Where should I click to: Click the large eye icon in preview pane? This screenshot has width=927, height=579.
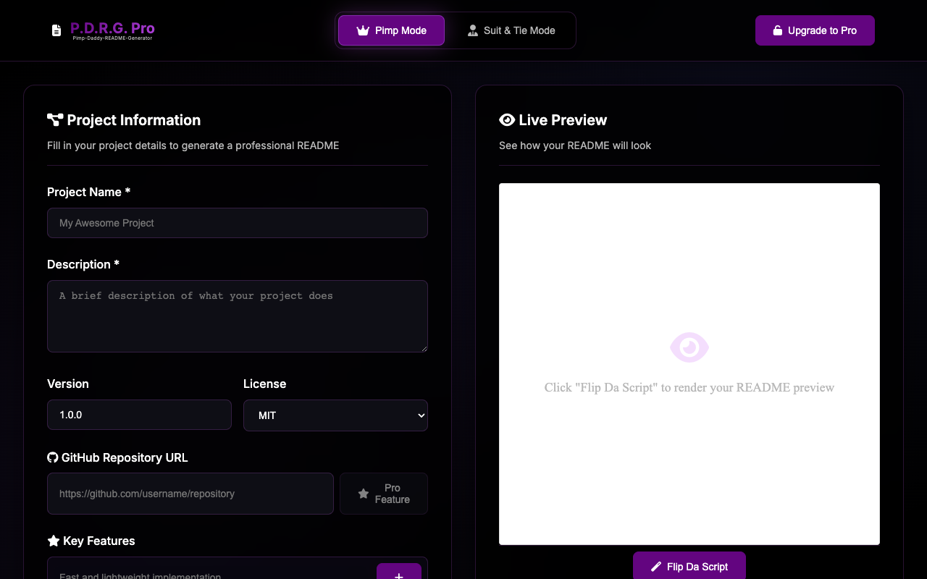coord(689,347)
